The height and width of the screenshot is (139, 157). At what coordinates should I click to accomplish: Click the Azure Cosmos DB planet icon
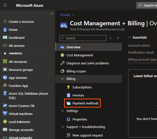pyautogui.click(x=5, y=105)
